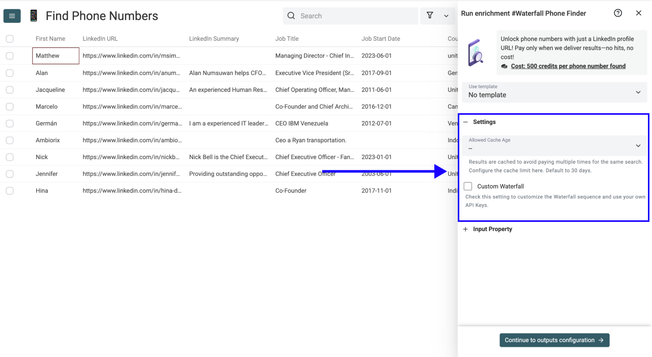Expand the chevron next to filter
Viewport: 652px width, 357px height.
446,16
